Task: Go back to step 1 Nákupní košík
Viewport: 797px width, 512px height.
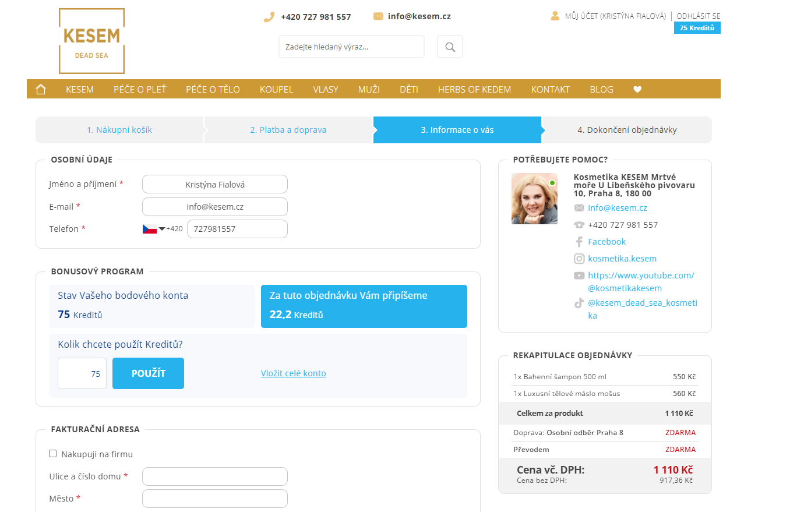Action: (119, 130)
